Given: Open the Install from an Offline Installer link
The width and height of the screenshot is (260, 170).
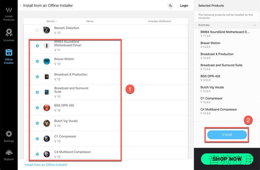Looking at the screenshot, I should click(x=46, y=165).
